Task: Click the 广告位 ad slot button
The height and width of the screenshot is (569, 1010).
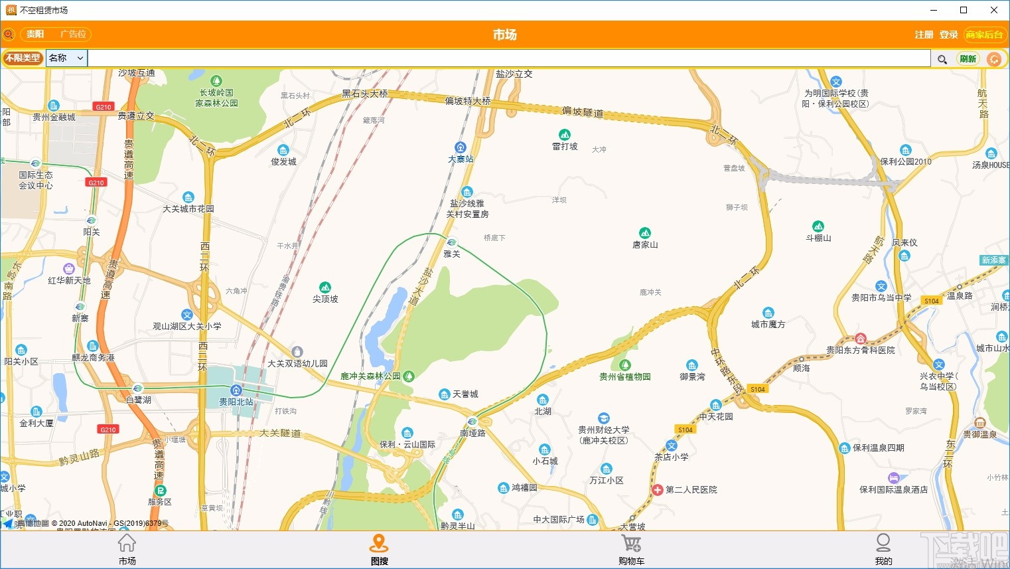Action: click(x=73, y=35)
